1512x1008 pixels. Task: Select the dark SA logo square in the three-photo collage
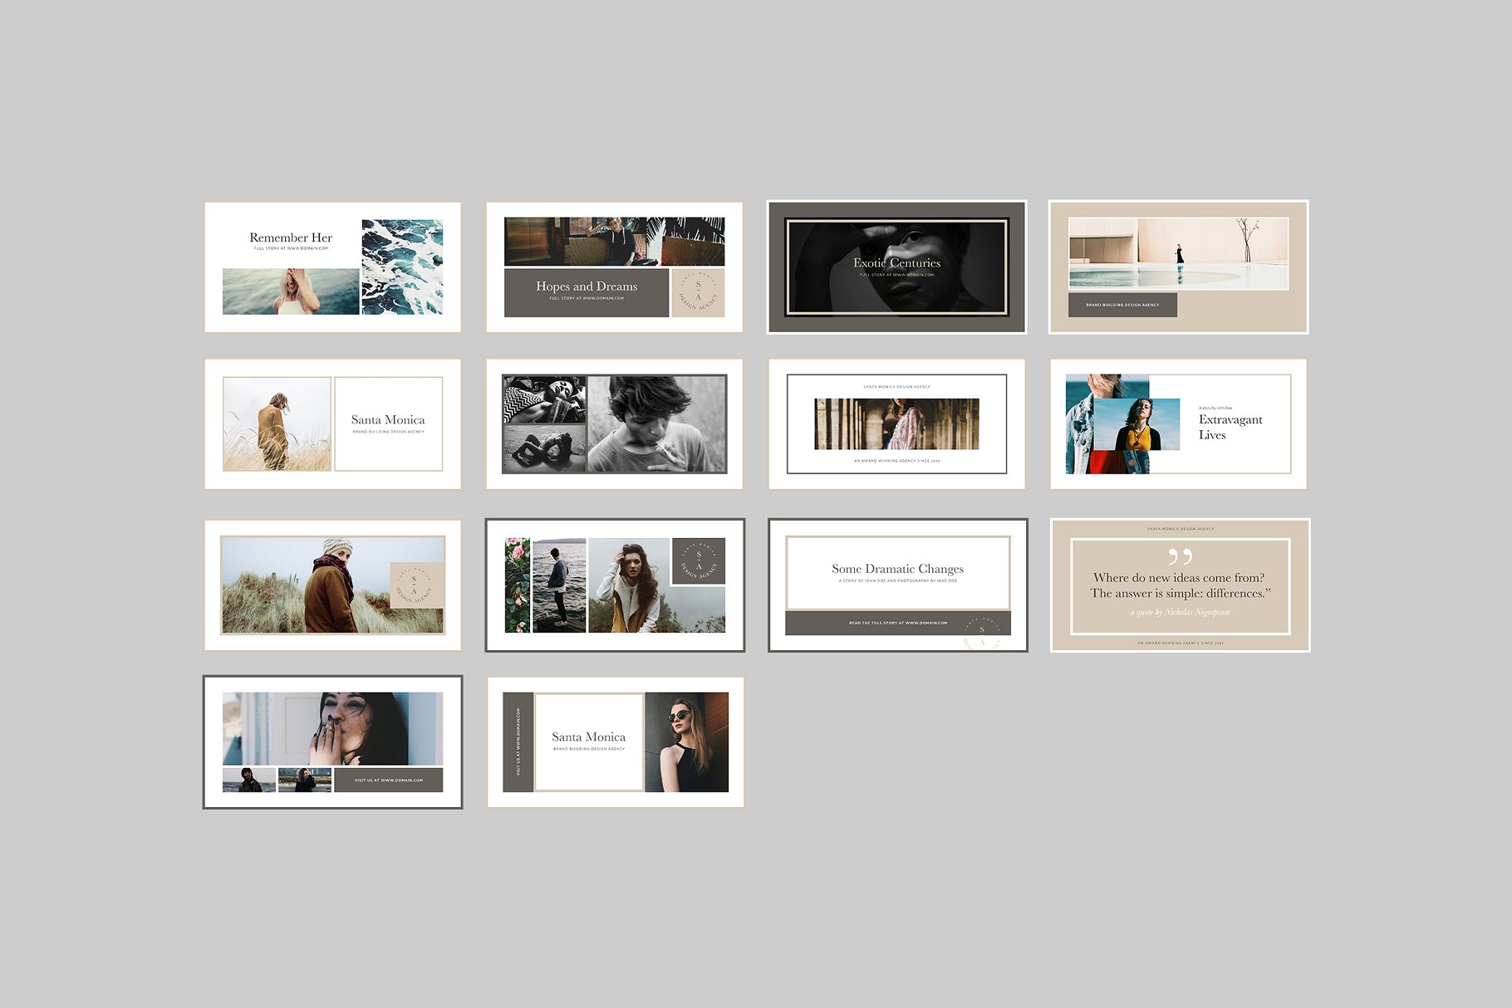pyautogui.click(x=698, y=561)
